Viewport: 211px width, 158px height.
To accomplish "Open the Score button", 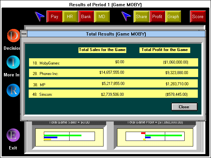I will [x=198, y=16].
